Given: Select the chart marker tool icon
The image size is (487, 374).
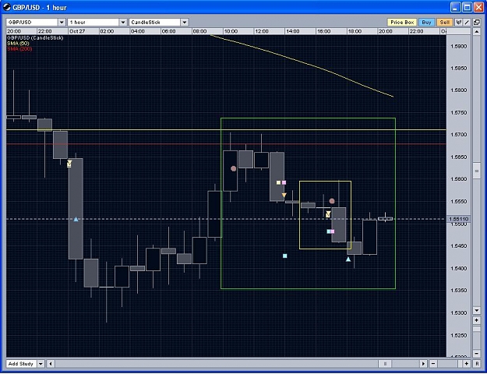Looking at the screenshot, I should pos(458,23).
